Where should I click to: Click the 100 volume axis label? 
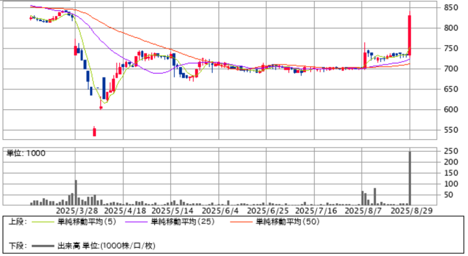(x=450, y=184)
